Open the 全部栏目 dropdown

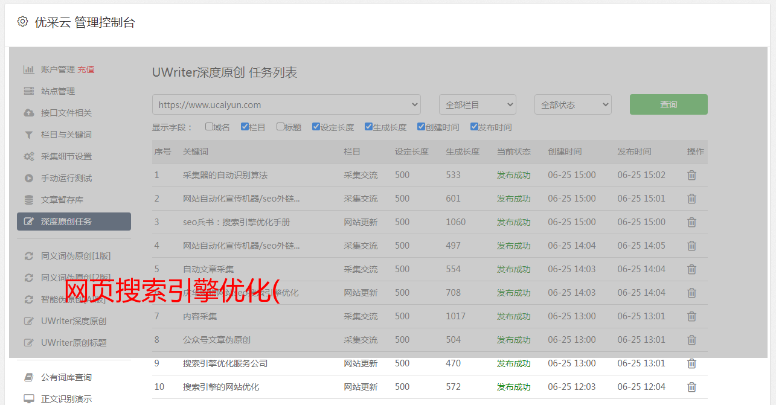[x=478, y=104]
